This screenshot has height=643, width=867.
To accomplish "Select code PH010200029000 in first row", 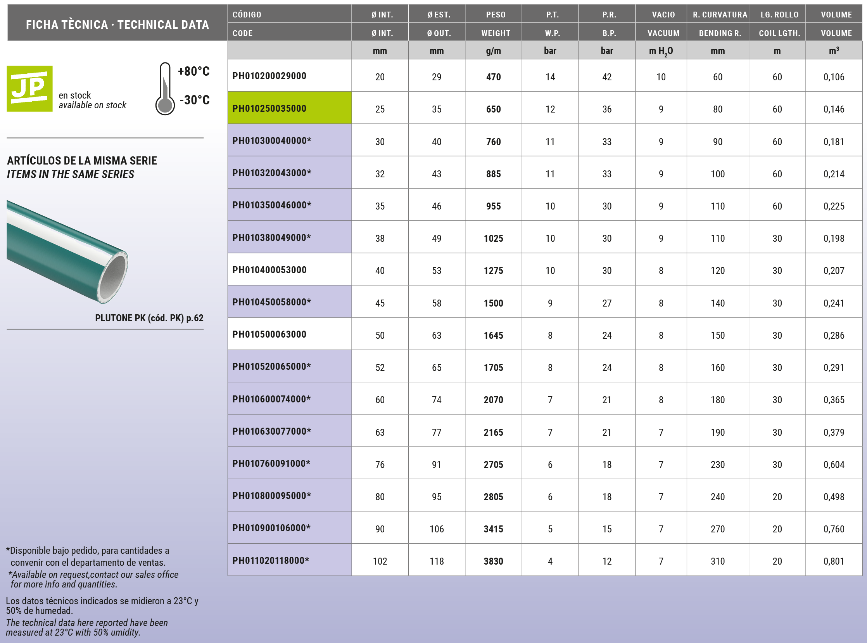I will click(x=269, y=76).
